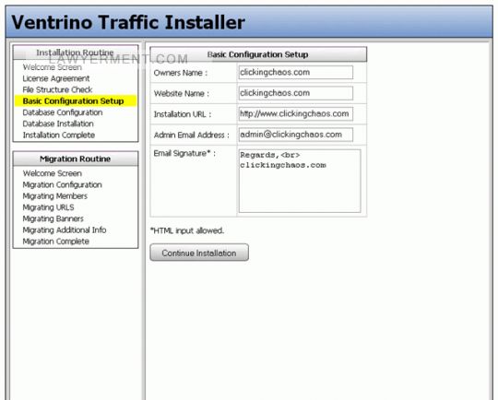Click the Installation URL label
The width and height of the screenshot is (498, 400).
(183, 114)
